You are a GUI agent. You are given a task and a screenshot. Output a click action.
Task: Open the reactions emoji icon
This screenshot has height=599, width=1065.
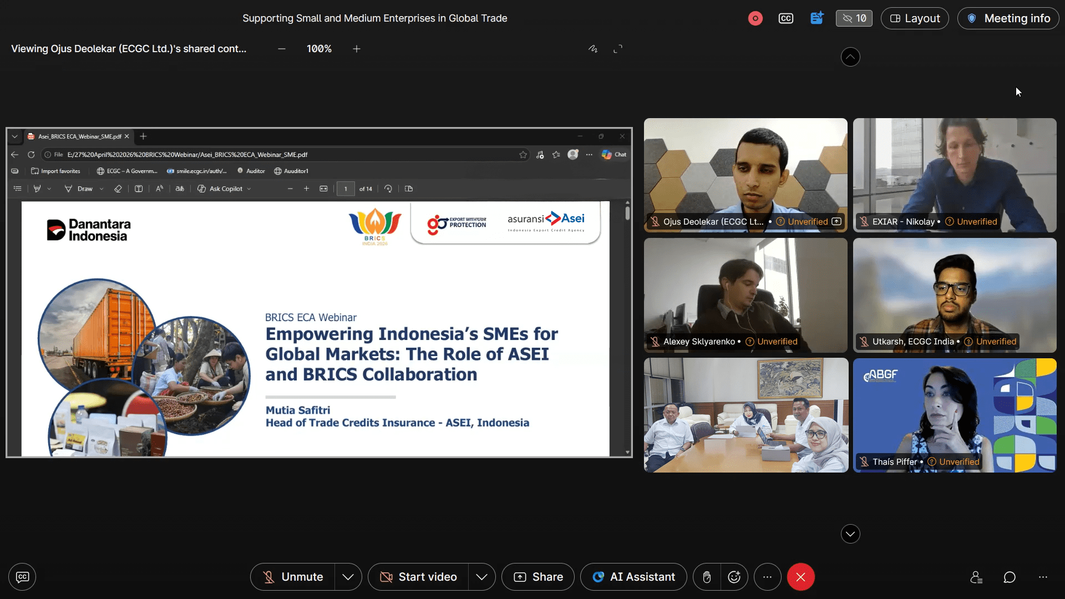pos(734,577)
